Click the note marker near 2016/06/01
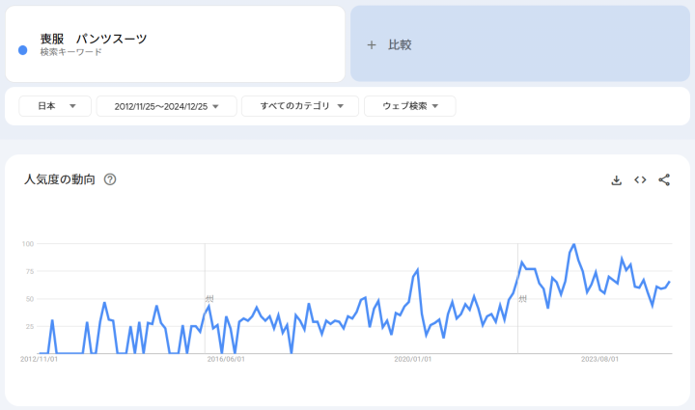This screenshot has height=410, width=695. click(208, 299)
